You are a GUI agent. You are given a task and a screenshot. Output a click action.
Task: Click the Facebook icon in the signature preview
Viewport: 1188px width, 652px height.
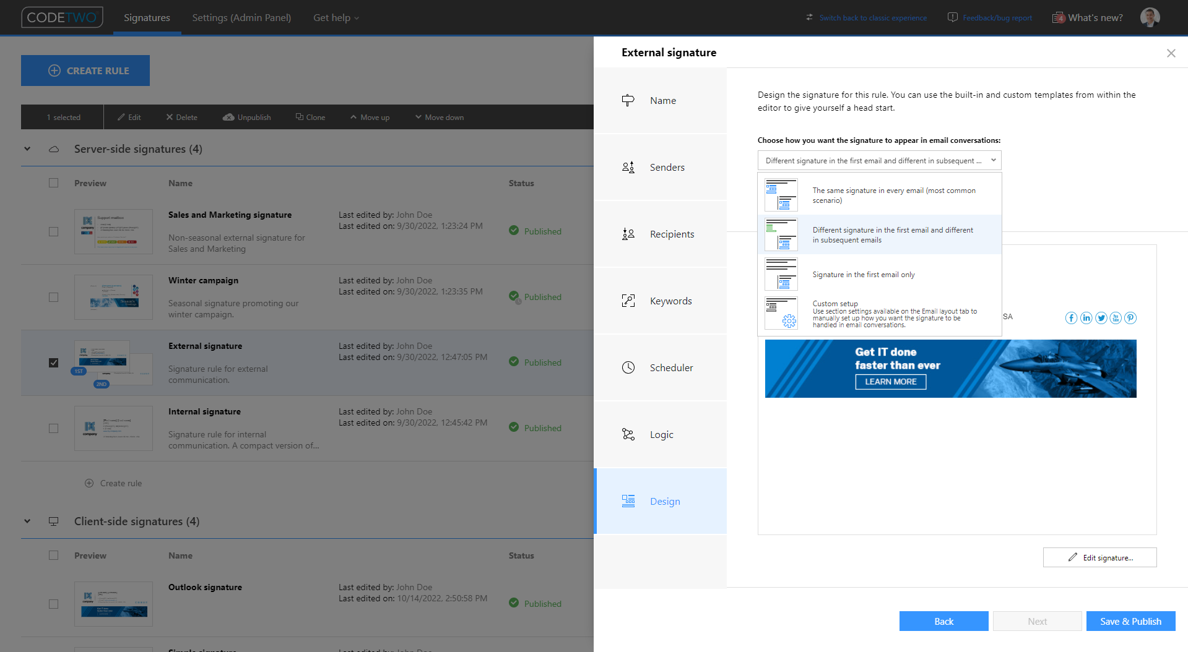(1071, 318)
